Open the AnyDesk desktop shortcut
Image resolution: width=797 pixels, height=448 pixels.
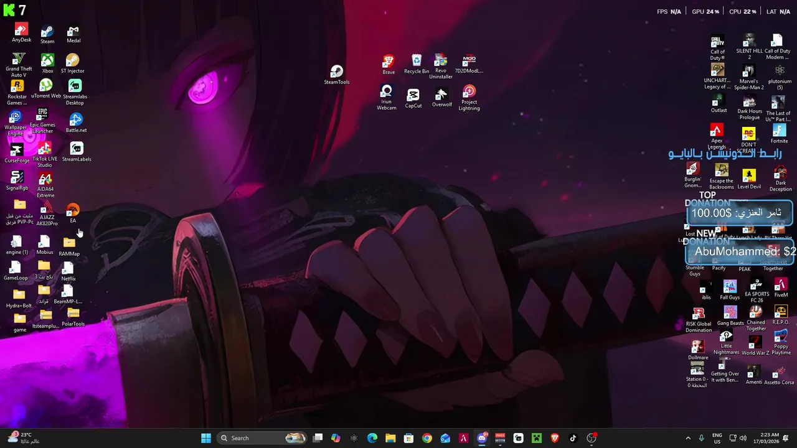click(x=21, y=34)
